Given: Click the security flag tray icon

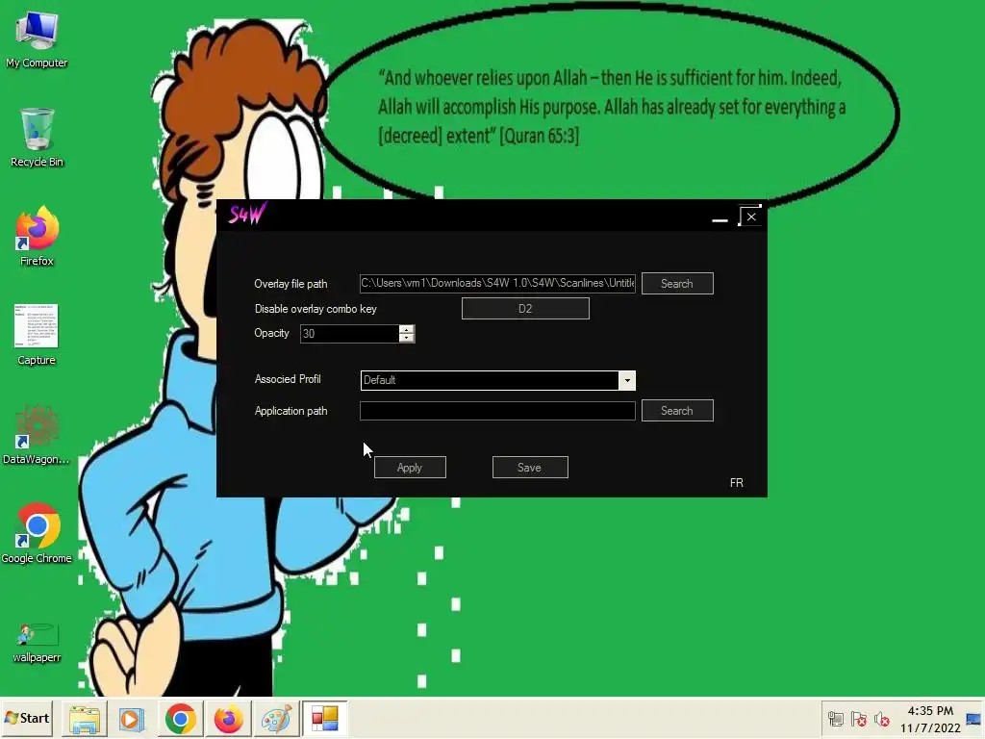Looking at the screenshot, I should [859, 719].
